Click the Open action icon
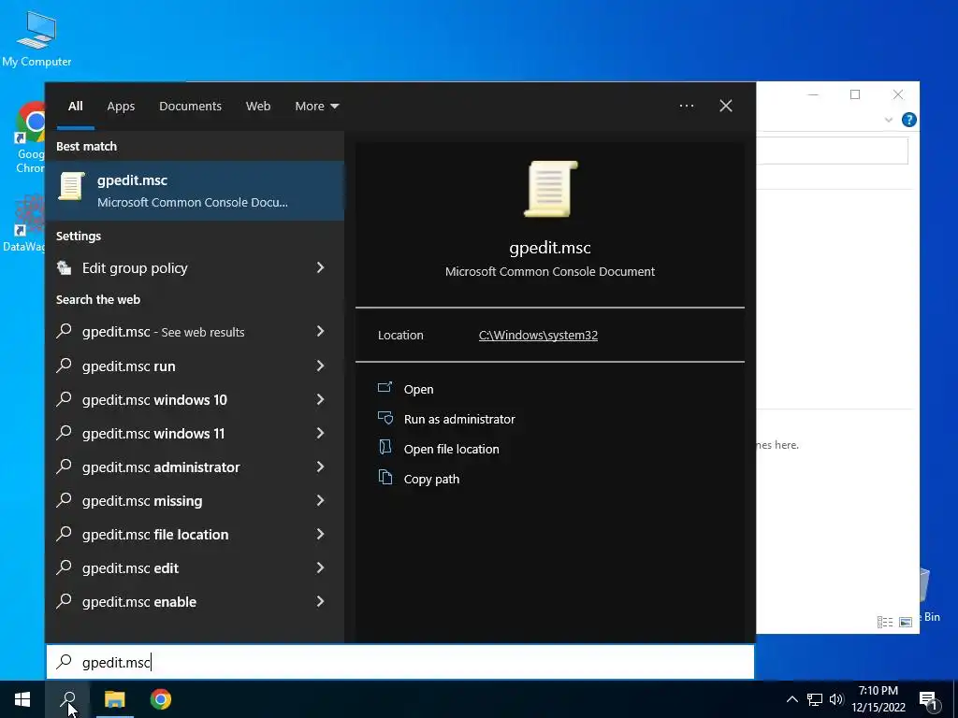This screenshot has width=958, height=718. (x=385, y=388)
